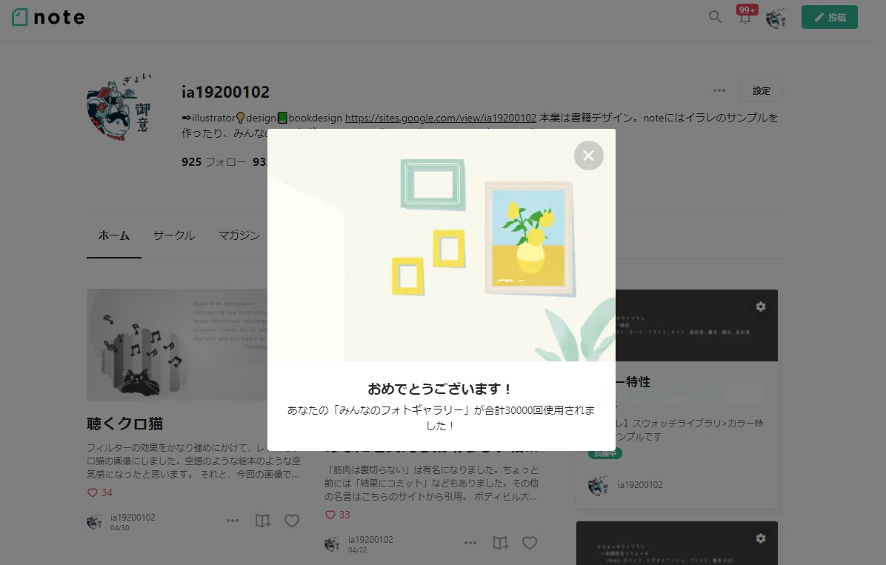Open the sites.google.com profile link

point(440,118)
